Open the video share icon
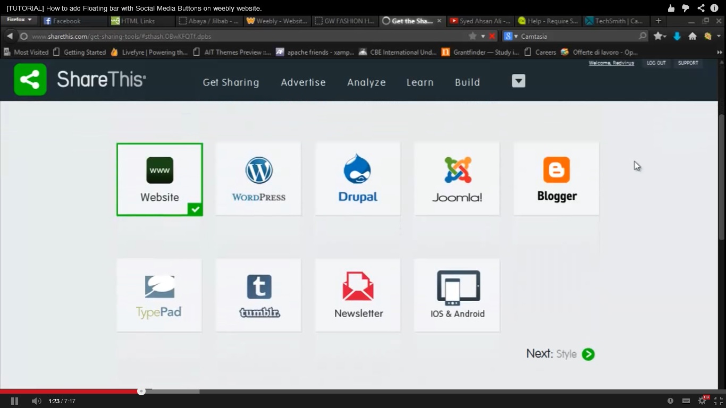Image resolution: width=726 pixels, height=408 pixels. point(700,8)
